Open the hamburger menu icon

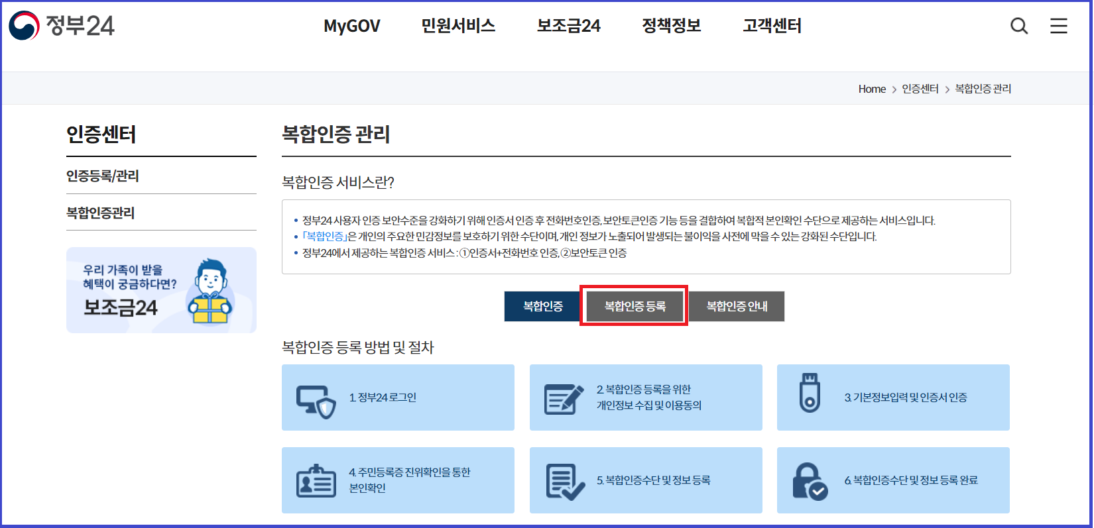click(x=1059, y=26)
